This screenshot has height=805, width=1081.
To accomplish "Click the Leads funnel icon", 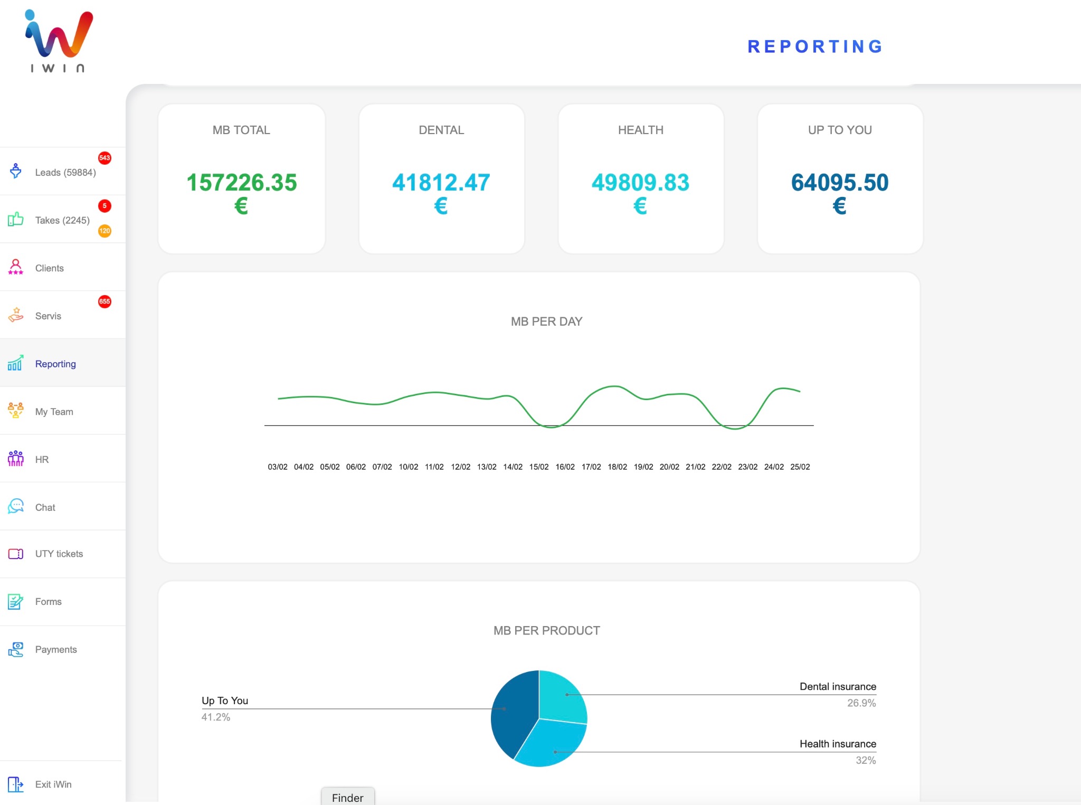I will pyautogui.click(x=16, y=171).
